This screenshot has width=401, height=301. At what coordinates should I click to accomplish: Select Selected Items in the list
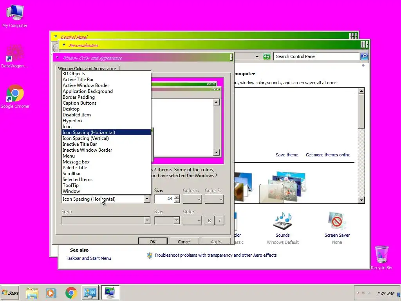pyautogui.click(x=107, y=180)
